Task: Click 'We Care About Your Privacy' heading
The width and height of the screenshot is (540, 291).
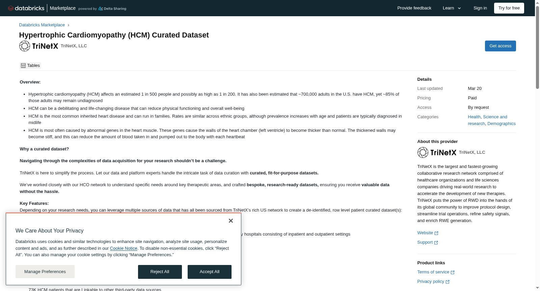Action: click(49, 231)
